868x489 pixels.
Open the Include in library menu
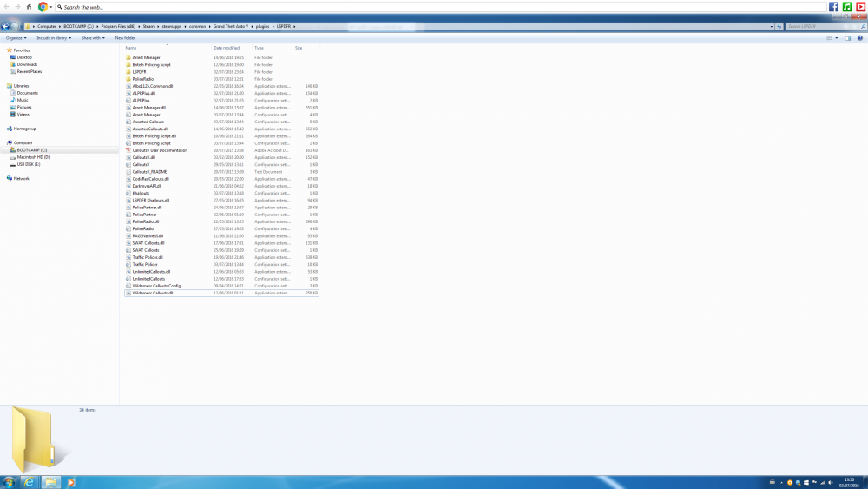tap(54, 38)
